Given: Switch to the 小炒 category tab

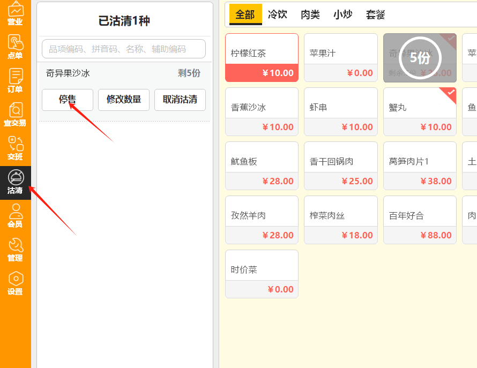Looking at the screenshot, I should coord(342,14).
